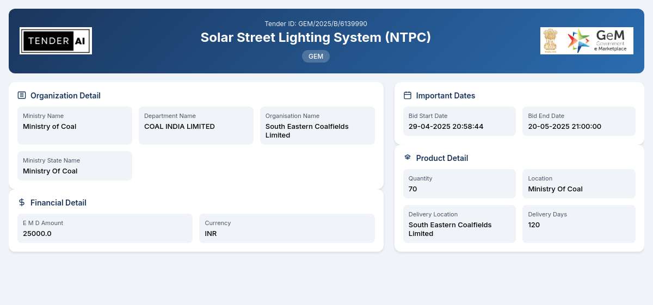Click the Financial Detail dollar sign icon

(22, 202)
